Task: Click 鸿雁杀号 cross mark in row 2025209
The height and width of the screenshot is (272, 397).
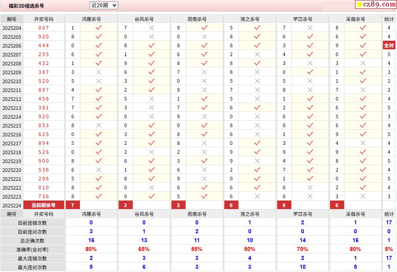Action: tap(98, 72)
